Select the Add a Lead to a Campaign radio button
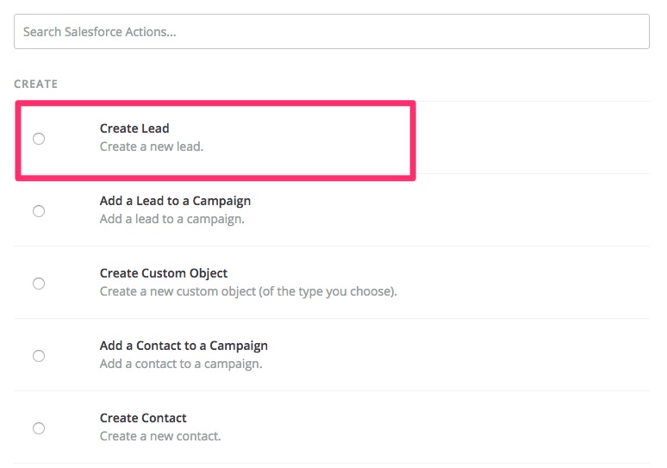 pyautogui.click(x=39, y=211)
